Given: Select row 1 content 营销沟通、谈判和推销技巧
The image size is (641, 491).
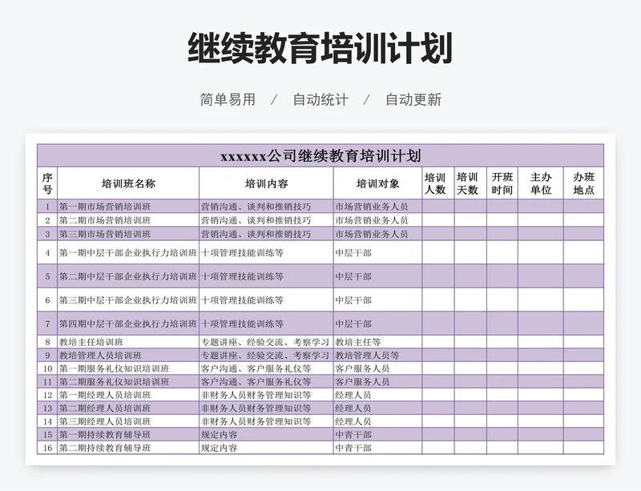Looking at the screenshot, I should tap(266, 207).
